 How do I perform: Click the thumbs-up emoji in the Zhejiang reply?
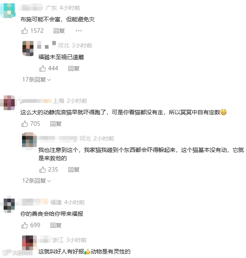[x=87, y=251]
